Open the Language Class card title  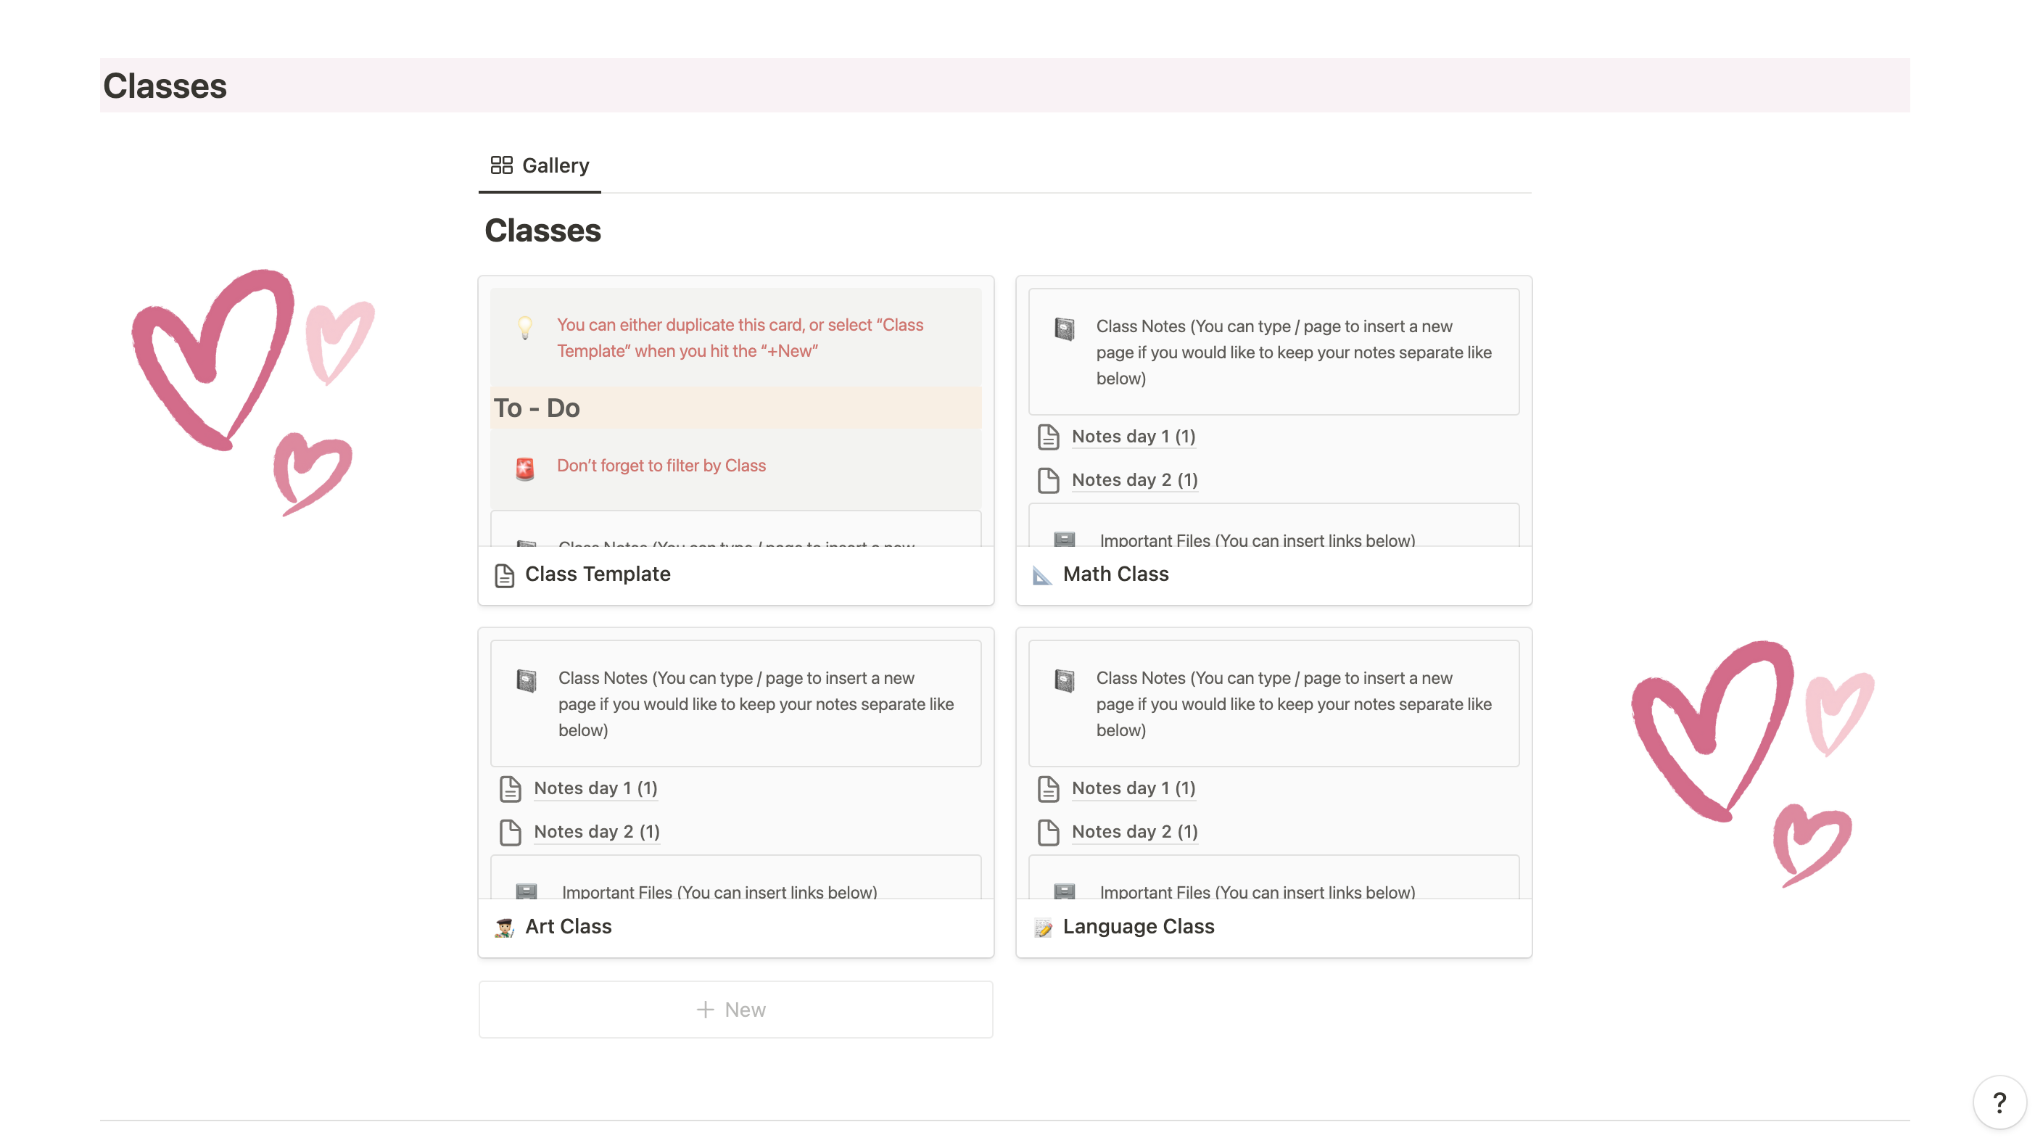click(x=1139, y=927)
